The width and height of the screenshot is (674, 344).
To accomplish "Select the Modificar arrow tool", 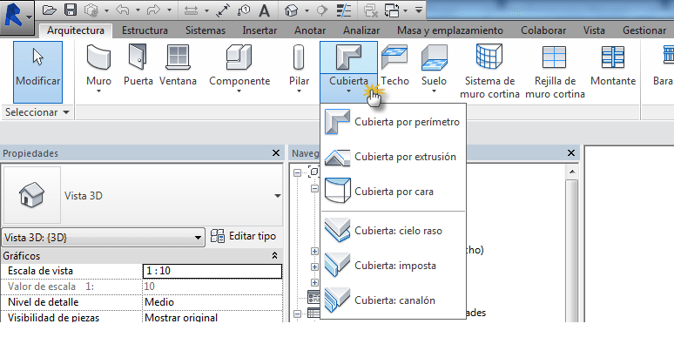I will 37,71.
